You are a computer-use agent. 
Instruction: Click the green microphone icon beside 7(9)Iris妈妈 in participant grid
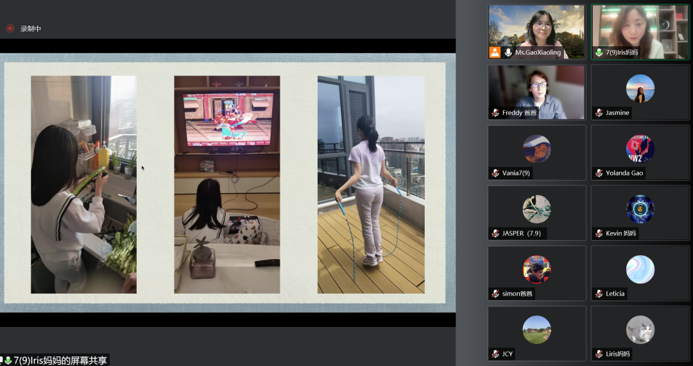[599, 53]
